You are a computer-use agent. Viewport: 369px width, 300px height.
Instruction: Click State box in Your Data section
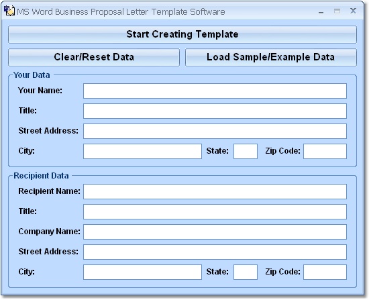246,152
